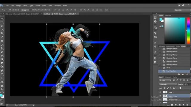Select the Dodge tool
The image size is (191, 107).
2,67
